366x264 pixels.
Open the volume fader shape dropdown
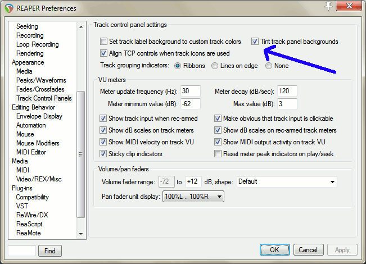click(x=287, y=181)
